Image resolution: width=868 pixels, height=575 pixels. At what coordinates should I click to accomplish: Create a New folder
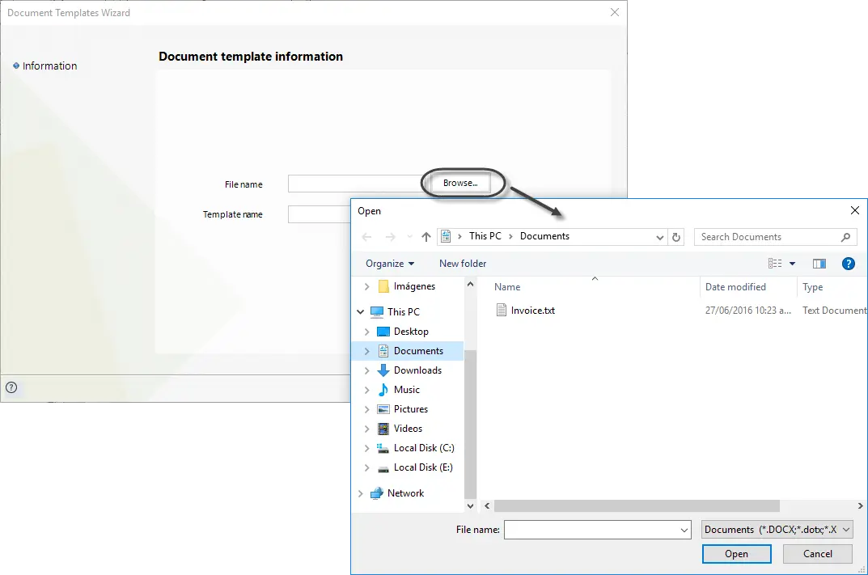pos(463,264)
